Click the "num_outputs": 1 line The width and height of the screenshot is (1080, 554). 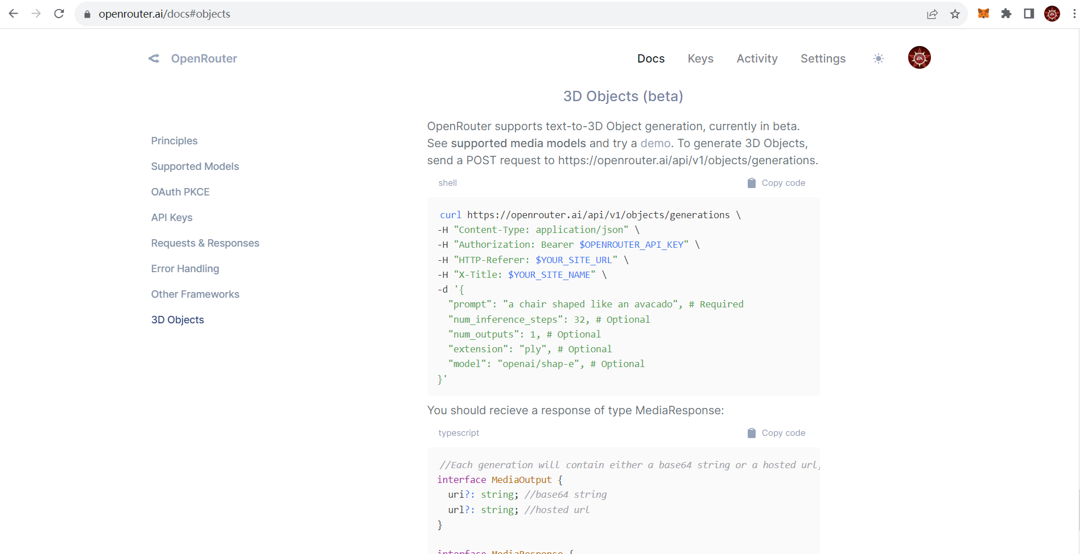pyautogui.click(x=524, y=334)
